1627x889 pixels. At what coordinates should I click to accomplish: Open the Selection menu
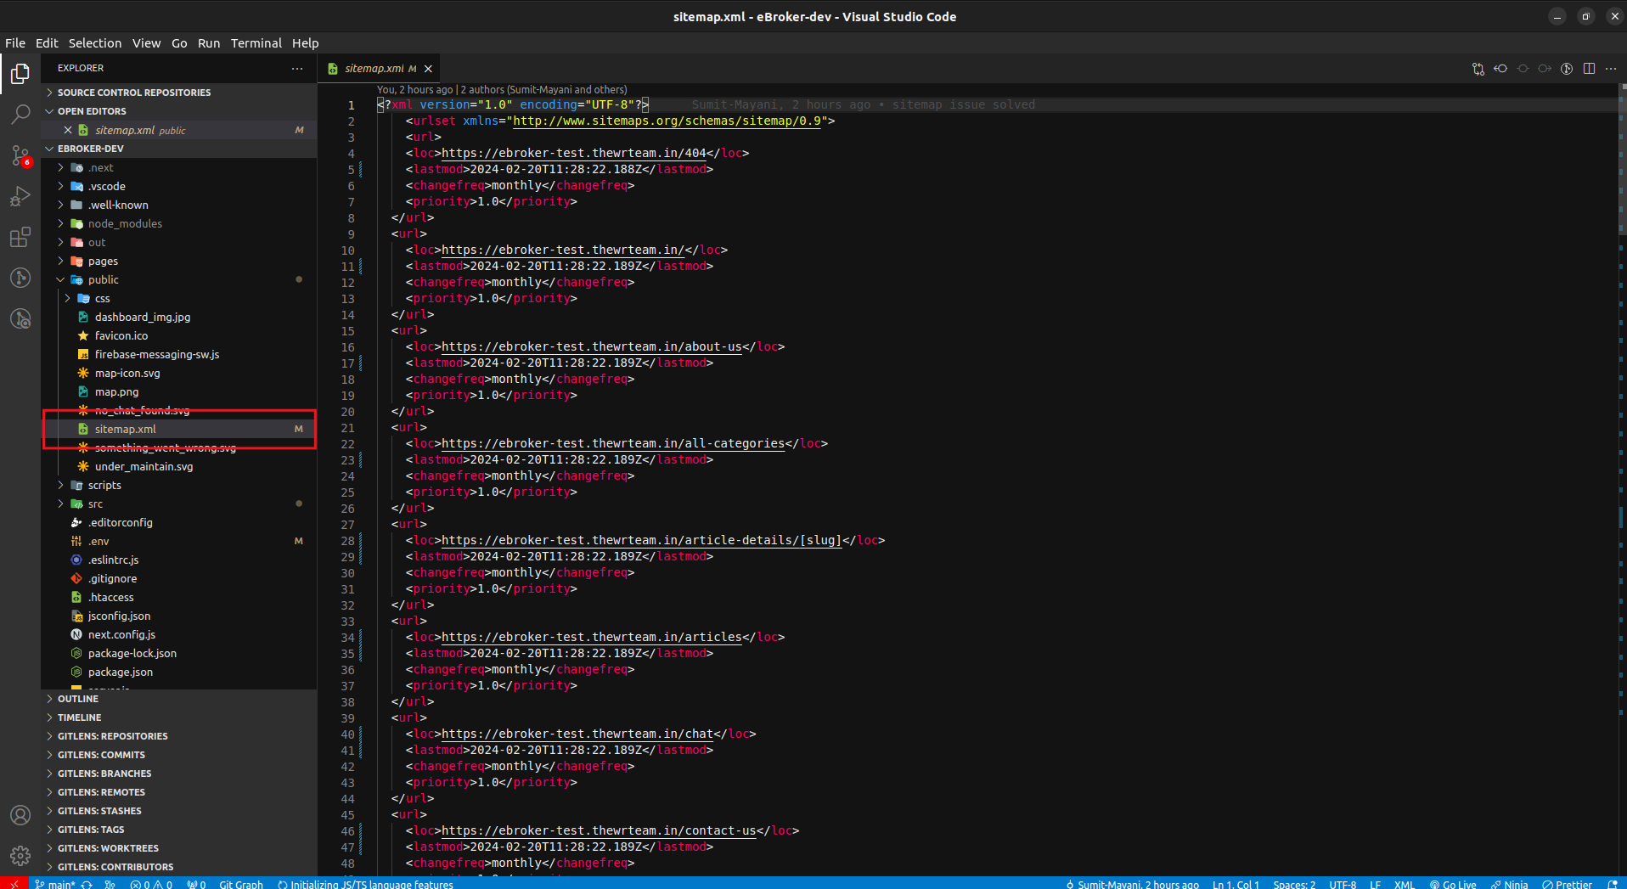pos(95,43)
